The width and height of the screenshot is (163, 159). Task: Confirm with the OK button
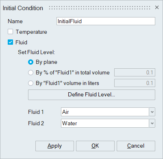[x=95, y=146]
